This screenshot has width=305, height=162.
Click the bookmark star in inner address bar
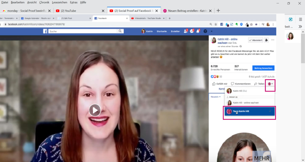[216, 24]
